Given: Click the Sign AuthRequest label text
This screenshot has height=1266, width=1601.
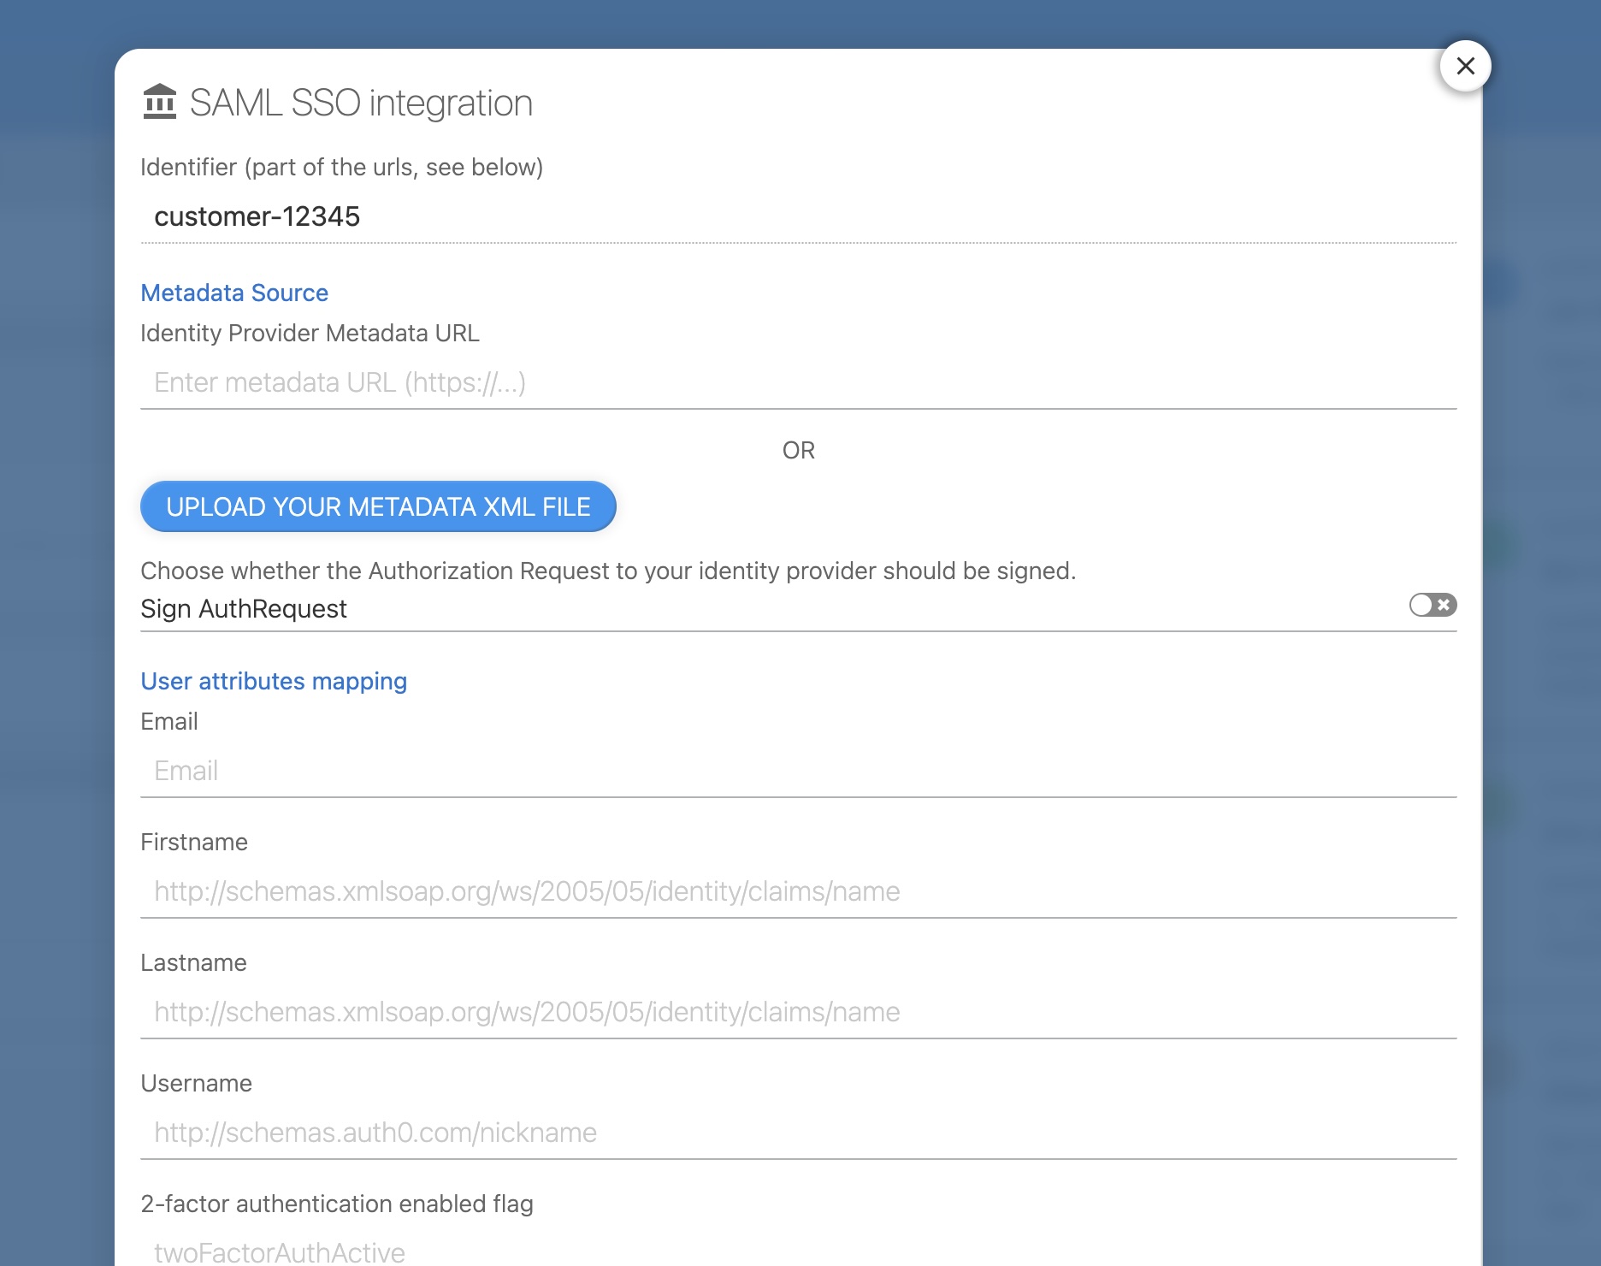Looking at the screenshot, I should pyautogui.click(x=244, y=609).
